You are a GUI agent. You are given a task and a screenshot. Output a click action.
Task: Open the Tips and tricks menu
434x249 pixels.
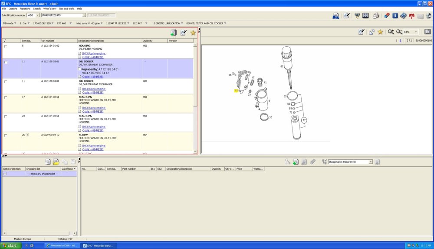66,9
